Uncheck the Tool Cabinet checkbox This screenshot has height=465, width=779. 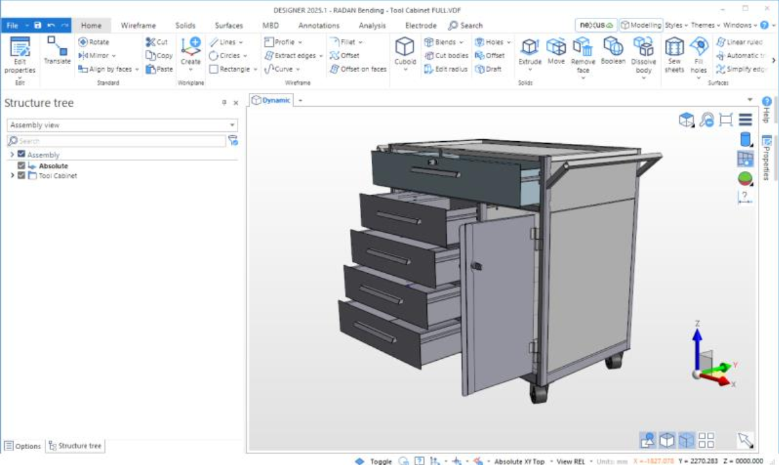pyautogui.click(x=22, y=176)
